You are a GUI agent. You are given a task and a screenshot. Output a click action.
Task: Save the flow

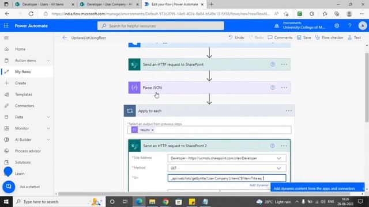click(304, 37)
